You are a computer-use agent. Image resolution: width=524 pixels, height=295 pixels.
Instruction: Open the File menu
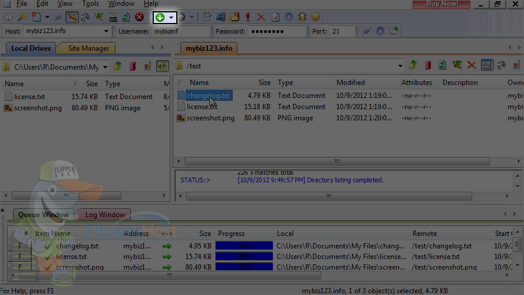[x=22, y=4]
